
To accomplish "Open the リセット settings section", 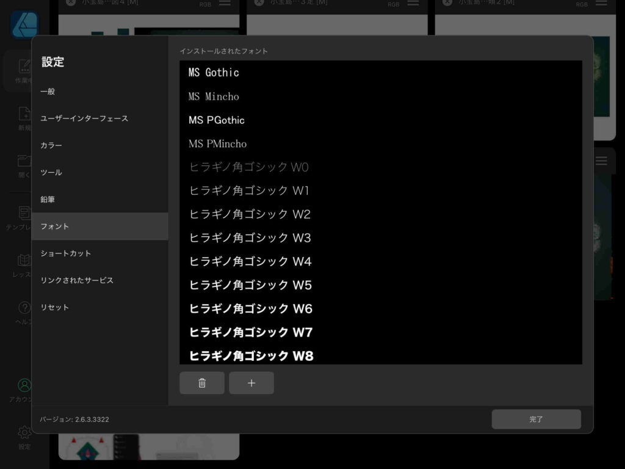I will click(x=99, y=308).
